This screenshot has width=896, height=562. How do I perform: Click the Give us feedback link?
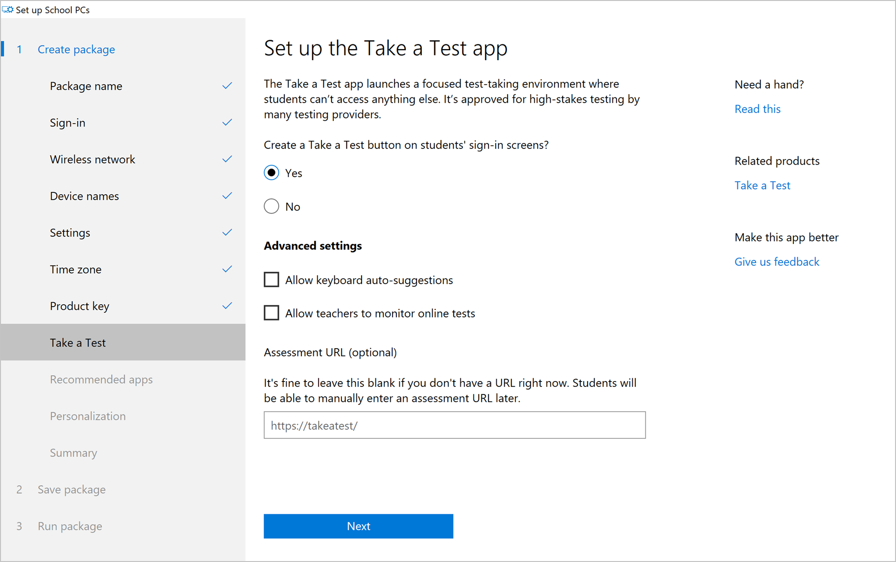pos(777,262)
